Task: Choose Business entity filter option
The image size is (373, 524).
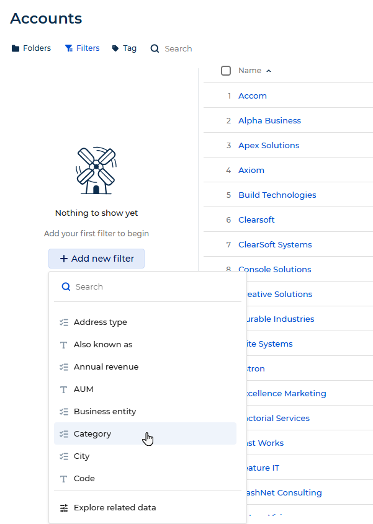Action: coord(145,411)
